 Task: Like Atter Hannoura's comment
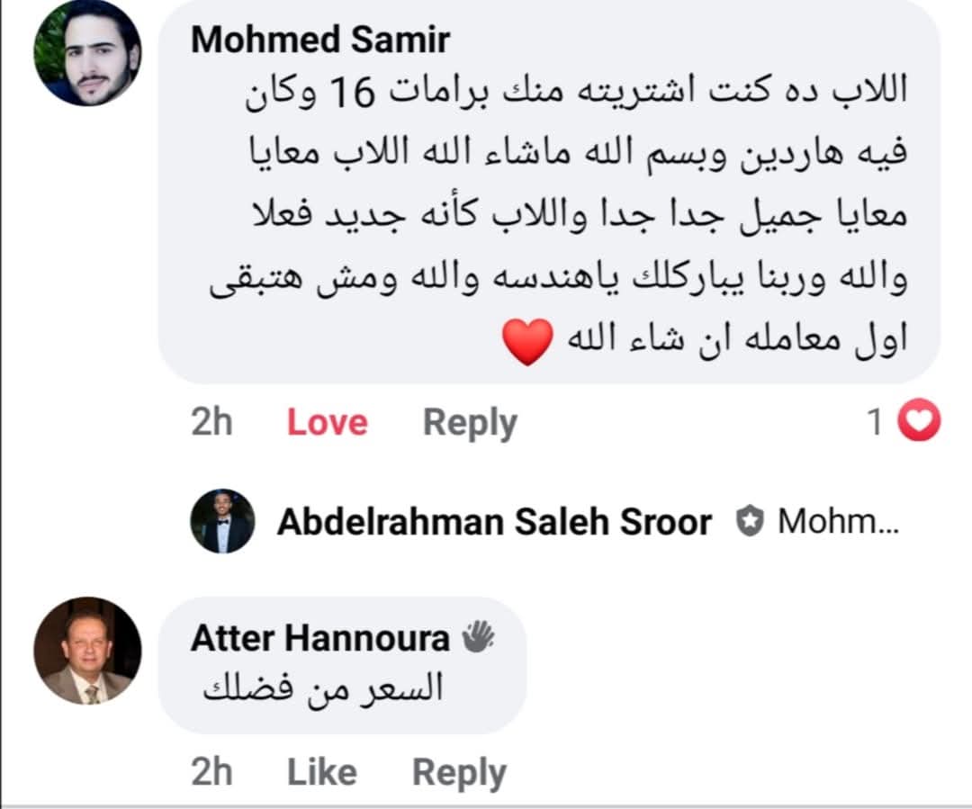(321, 772)
